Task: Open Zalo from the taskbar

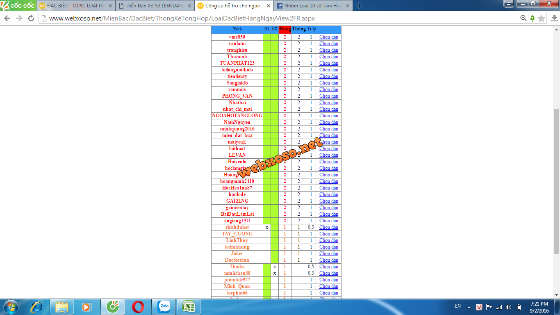Action: pos(164,307)
